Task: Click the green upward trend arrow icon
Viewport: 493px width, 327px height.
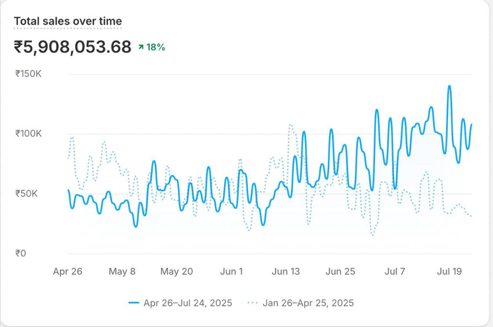Action: [x=141, y=47]
